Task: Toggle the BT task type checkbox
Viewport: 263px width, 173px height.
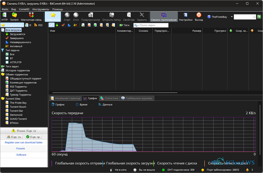Action: click(7, 58)
